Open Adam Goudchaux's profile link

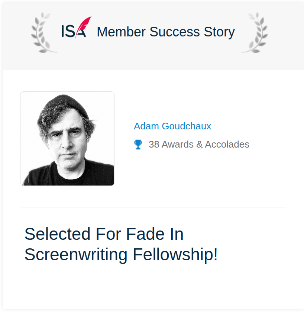(172, 126)
